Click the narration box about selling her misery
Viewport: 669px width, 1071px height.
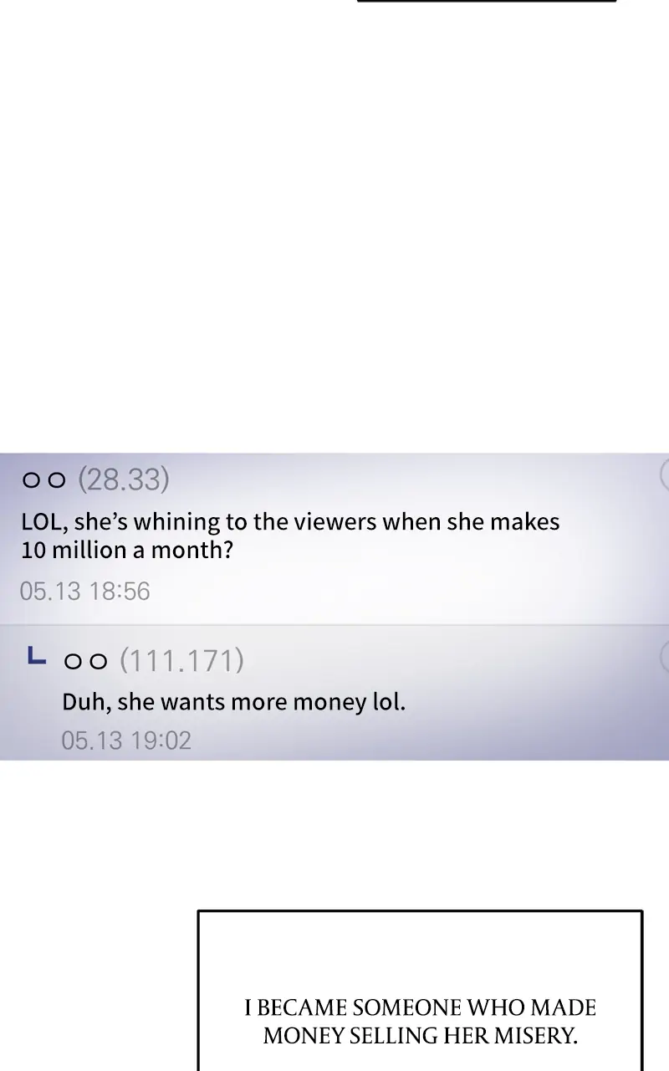420,991
